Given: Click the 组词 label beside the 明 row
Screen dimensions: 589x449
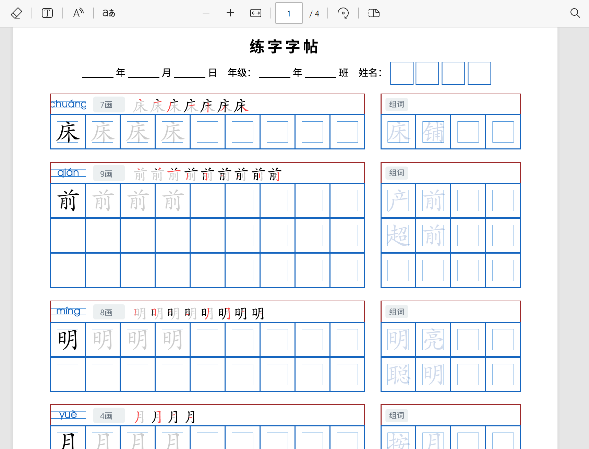Looking at the screenshot, I should click(397, 312).
